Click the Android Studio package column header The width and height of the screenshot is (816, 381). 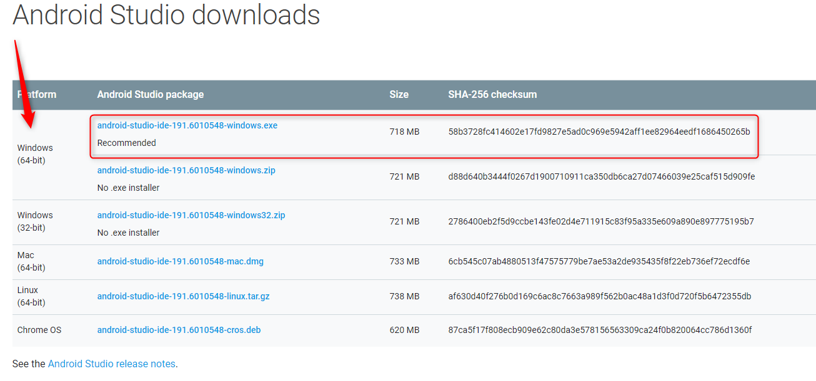[x=150, y=95]
